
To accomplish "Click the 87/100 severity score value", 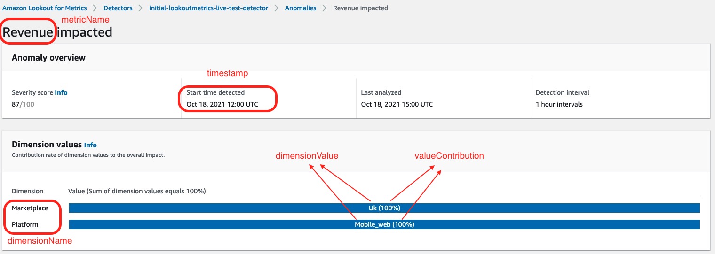I will pos(23,104).
